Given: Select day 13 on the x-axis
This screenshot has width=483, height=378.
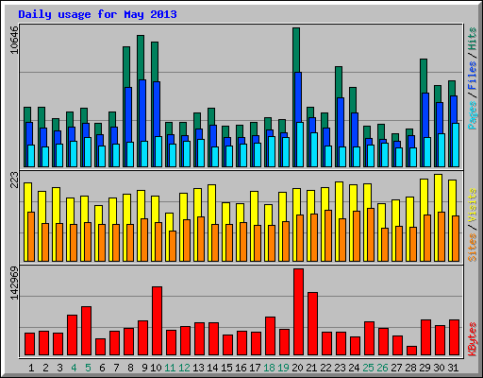Looking at the screenshot, I should click(x=198, y=368).
